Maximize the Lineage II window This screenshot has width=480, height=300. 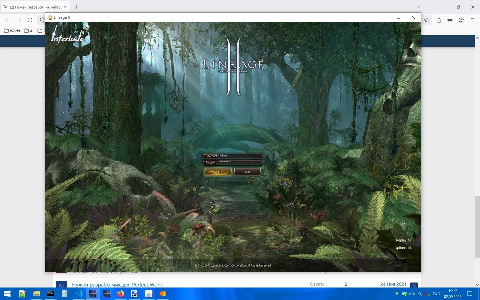click(x=398, y=17)
